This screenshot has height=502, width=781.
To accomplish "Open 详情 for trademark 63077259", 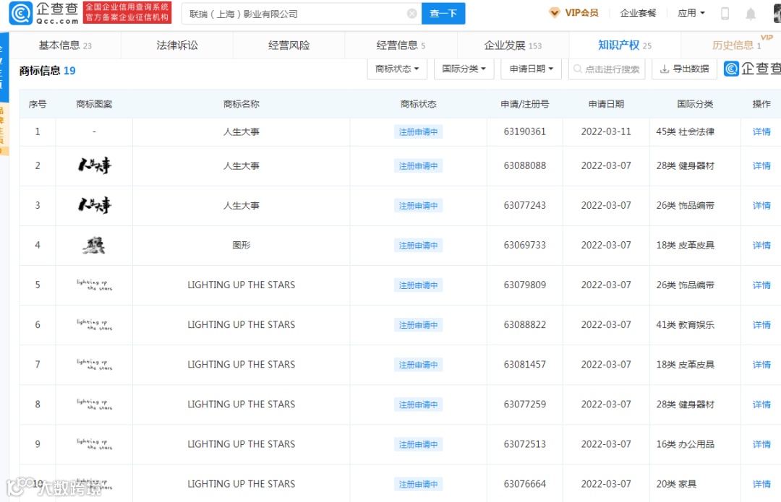I will pos(761,404).
